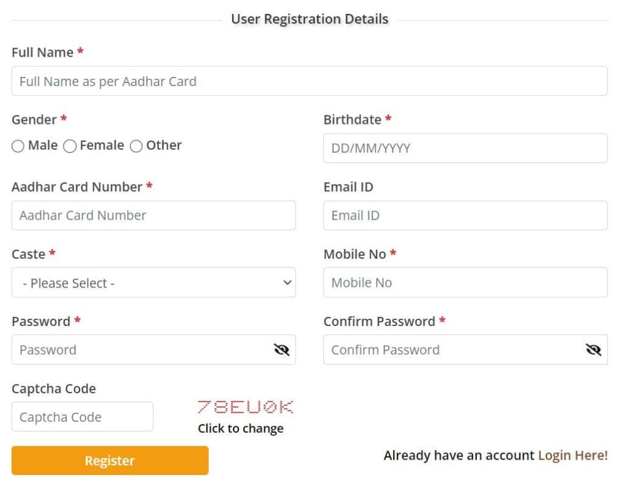Select the Male gender option
626x489 pixels.
point(18,146)
